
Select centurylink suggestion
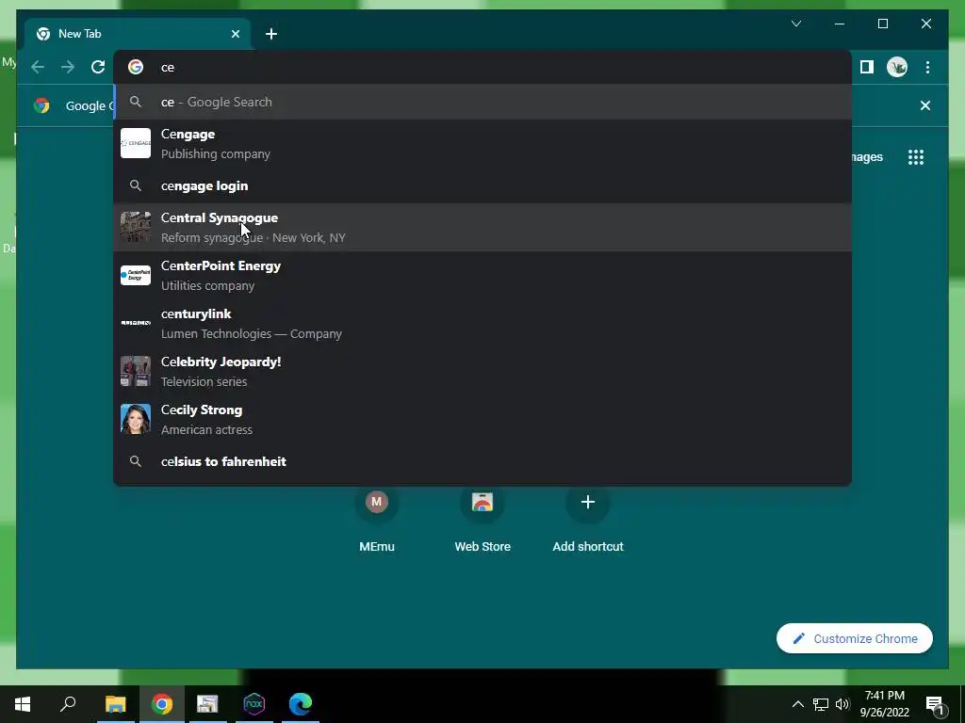pos(482,324)
